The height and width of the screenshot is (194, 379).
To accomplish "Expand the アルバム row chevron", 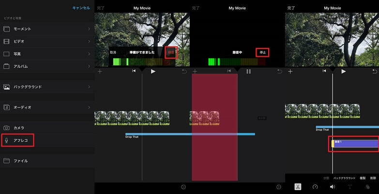I will click(x=89, y=66).
